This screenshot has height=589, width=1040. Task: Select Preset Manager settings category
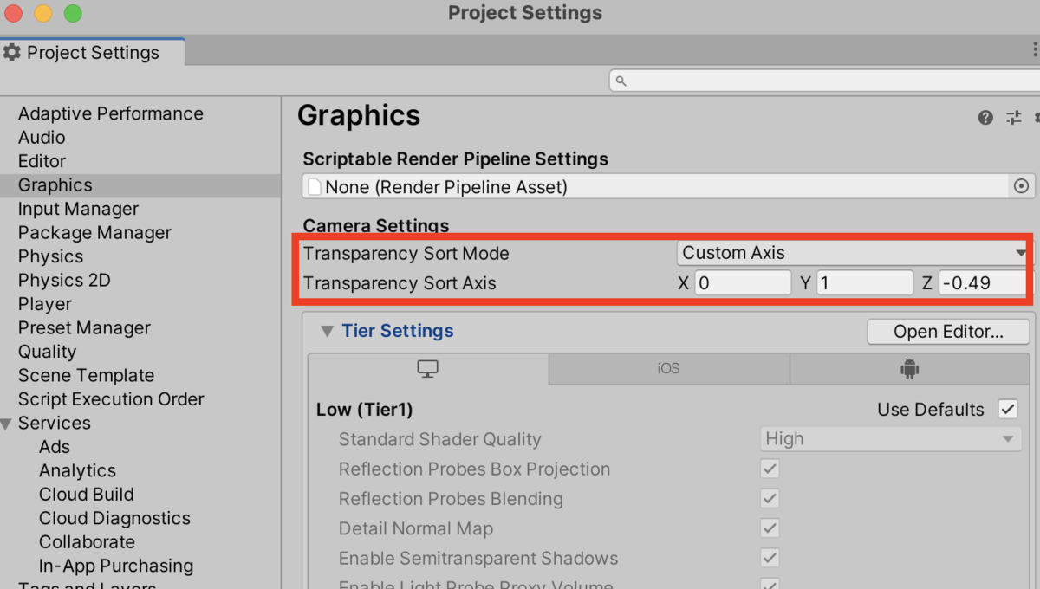(x=84, y=327)
